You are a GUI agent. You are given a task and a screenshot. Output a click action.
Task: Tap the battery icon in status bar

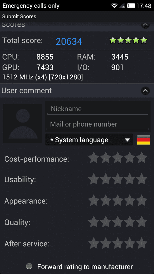(131, 6)
